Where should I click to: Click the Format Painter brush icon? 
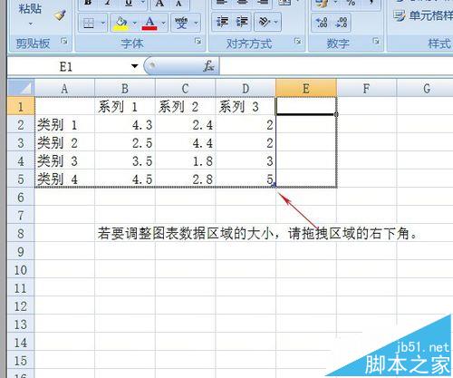60,15
